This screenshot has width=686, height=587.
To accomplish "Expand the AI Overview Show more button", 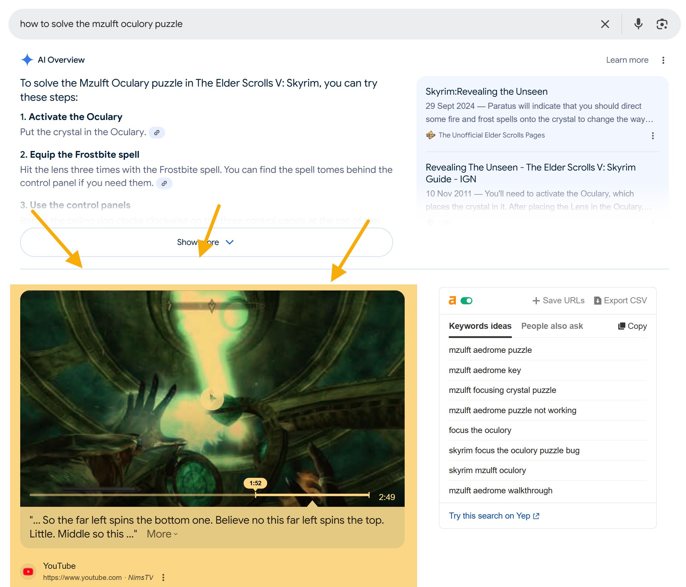I will pos(206,242).
